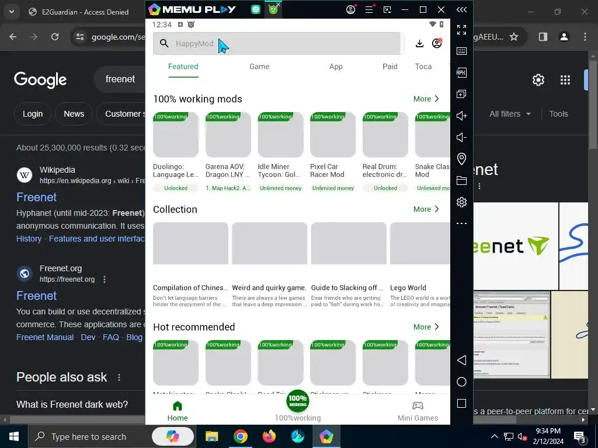Tap Home bottom navigation tab

(x=178, y=411)
